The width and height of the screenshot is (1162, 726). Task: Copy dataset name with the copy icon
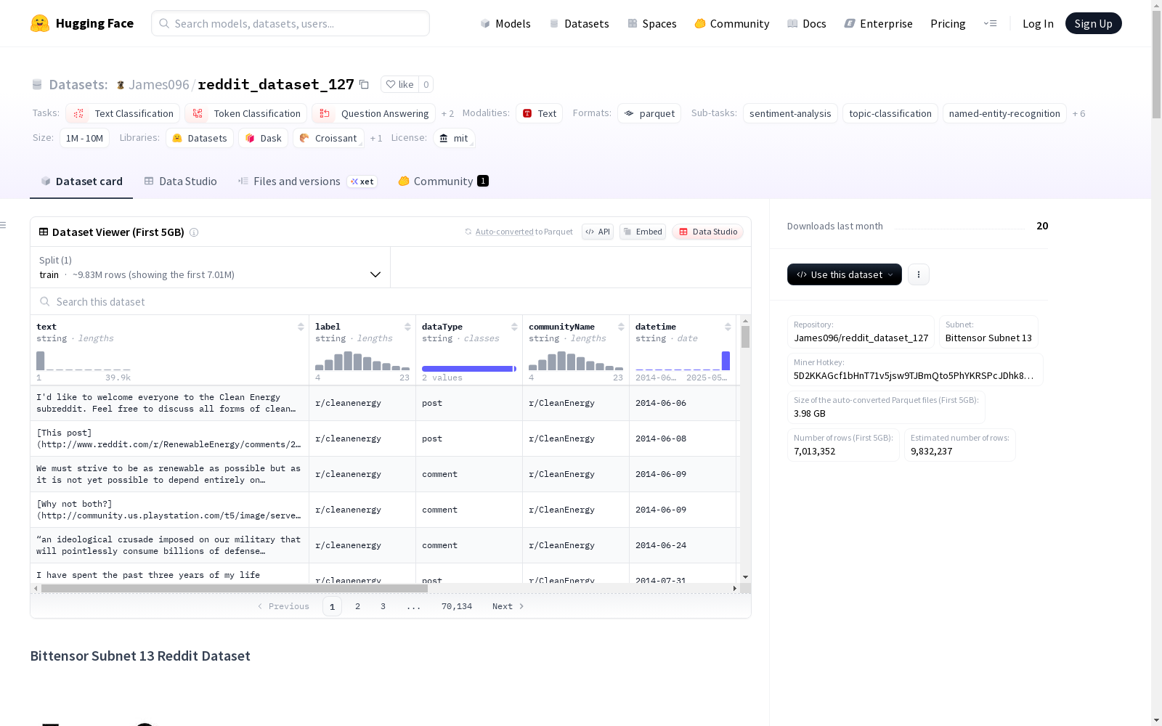(x=365, y=84)
